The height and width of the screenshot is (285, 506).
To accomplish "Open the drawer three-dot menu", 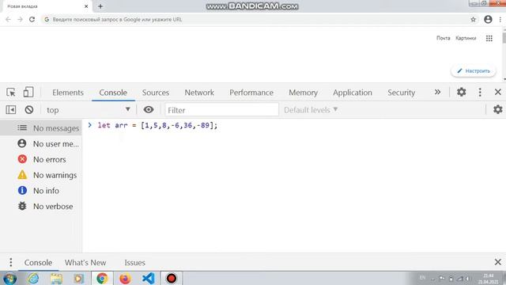I will [10, 262].
